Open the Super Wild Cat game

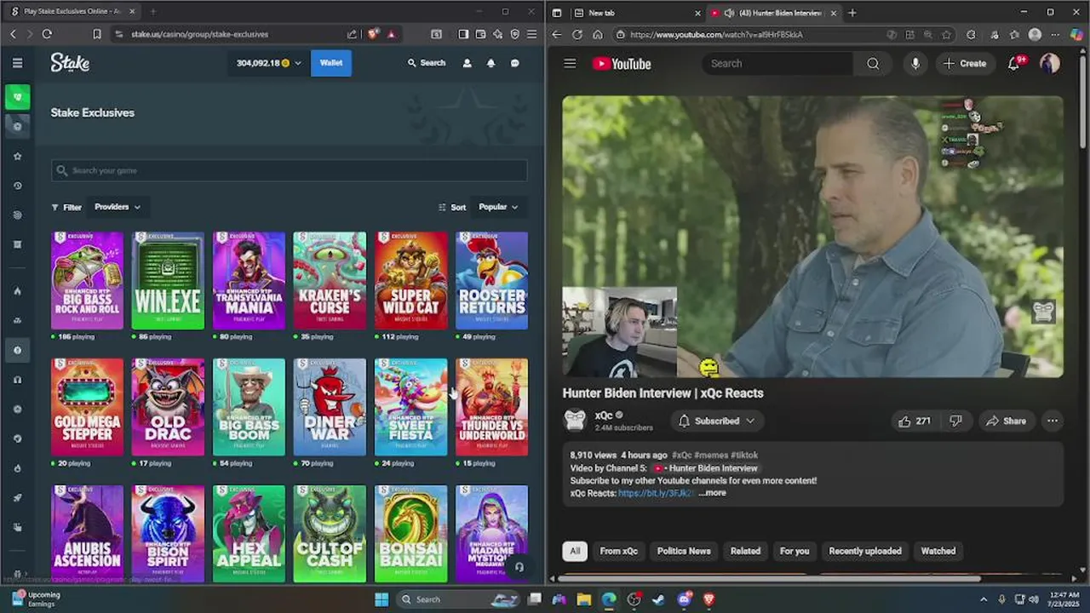[x=410, y=280]
